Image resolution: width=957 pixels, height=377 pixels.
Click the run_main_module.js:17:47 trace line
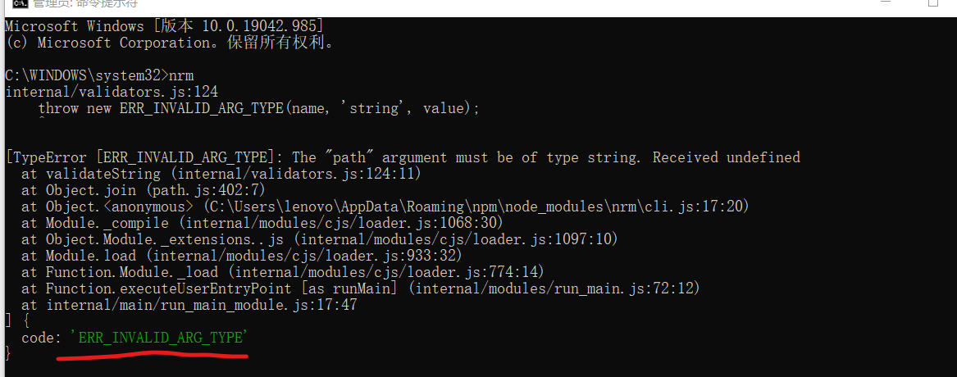point(189,306)
